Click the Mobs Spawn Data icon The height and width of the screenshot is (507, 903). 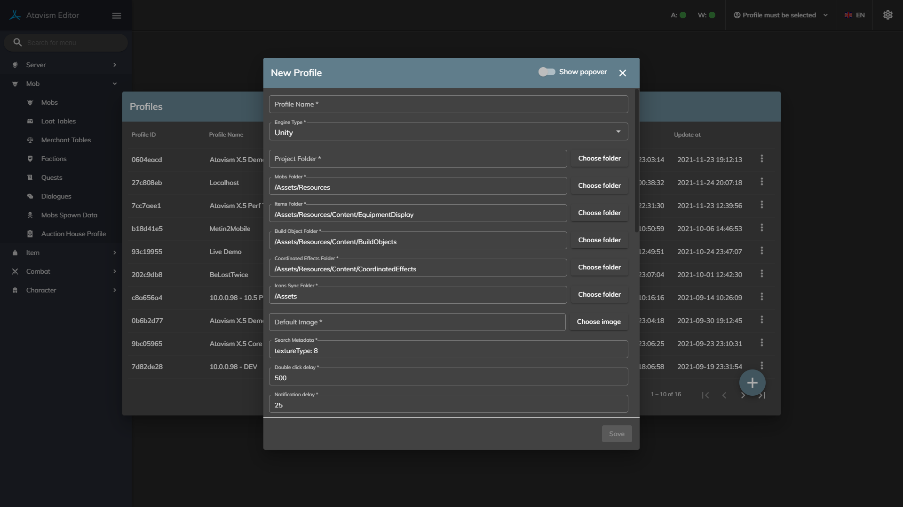(30, 215)
